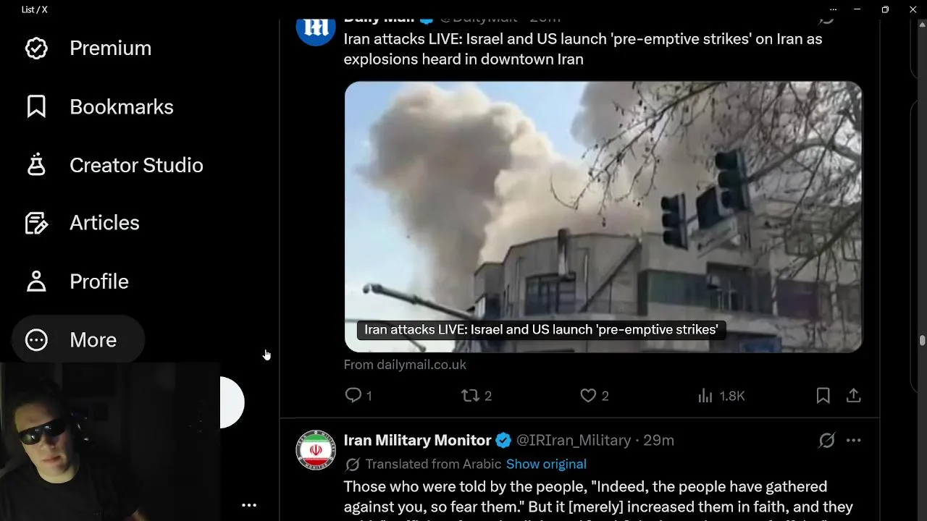This screenshot has height=521, width=927.
Task: Open Bookmarks in the sidebar
Action: [x=99, y=107]
